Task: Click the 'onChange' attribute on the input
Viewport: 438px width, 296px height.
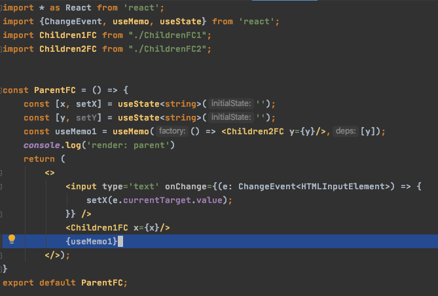Action: point(186,187)
